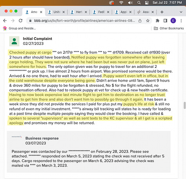Click the forward navigation arrow
This screenshot has width=186, height=179.
point(13,20)
